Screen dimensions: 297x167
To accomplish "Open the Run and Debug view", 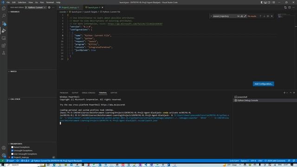I will point(4,31).
